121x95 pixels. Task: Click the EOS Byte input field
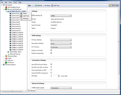point(54,76)
